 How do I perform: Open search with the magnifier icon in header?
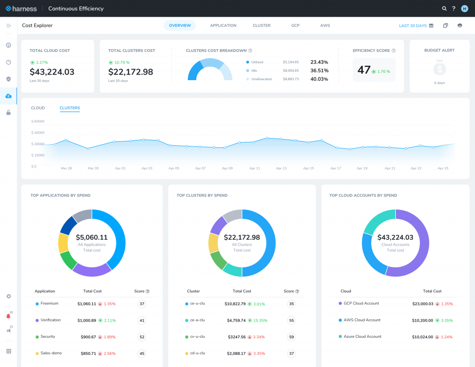(x=444, y=8)
